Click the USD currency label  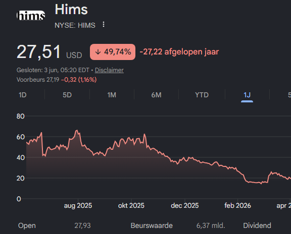click(74, 55)
